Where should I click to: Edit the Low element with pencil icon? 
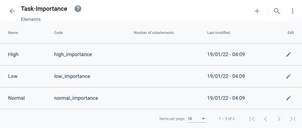pyautogui.click(x=288, y=76)
